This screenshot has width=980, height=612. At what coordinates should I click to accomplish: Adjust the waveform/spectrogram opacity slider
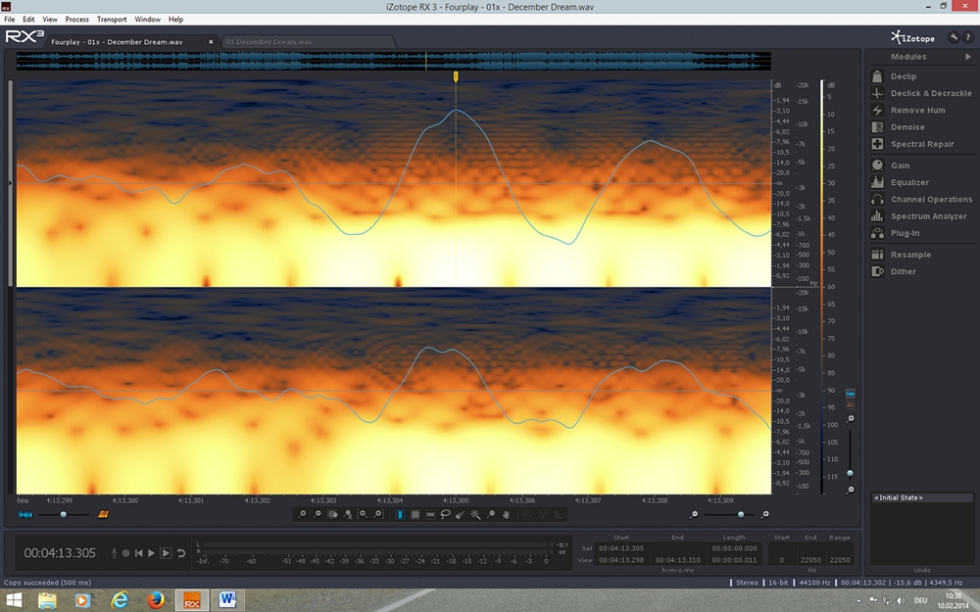click(63, 515)
